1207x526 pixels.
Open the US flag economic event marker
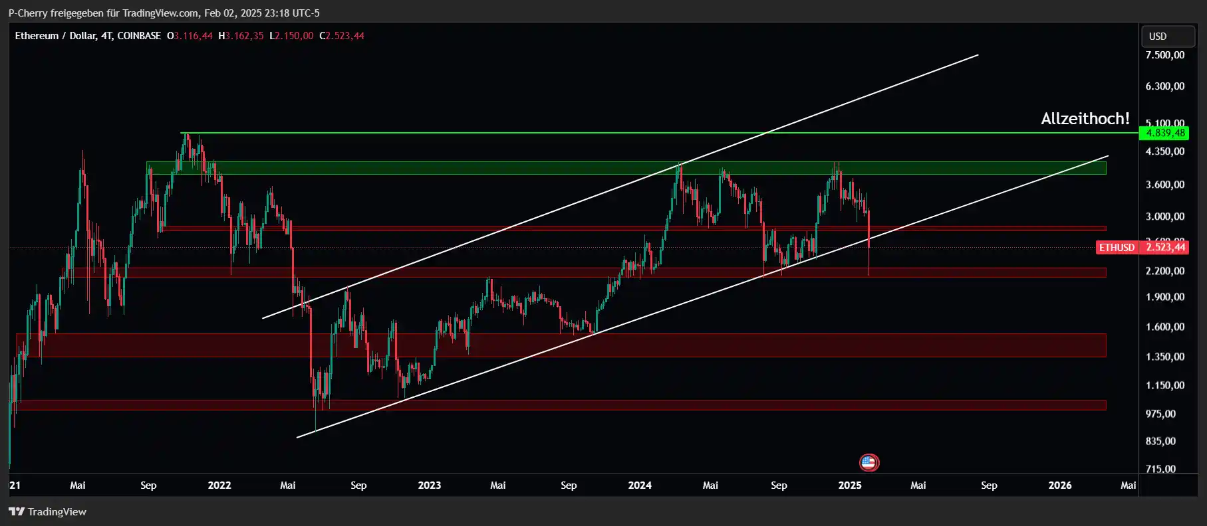click(869, 462)
